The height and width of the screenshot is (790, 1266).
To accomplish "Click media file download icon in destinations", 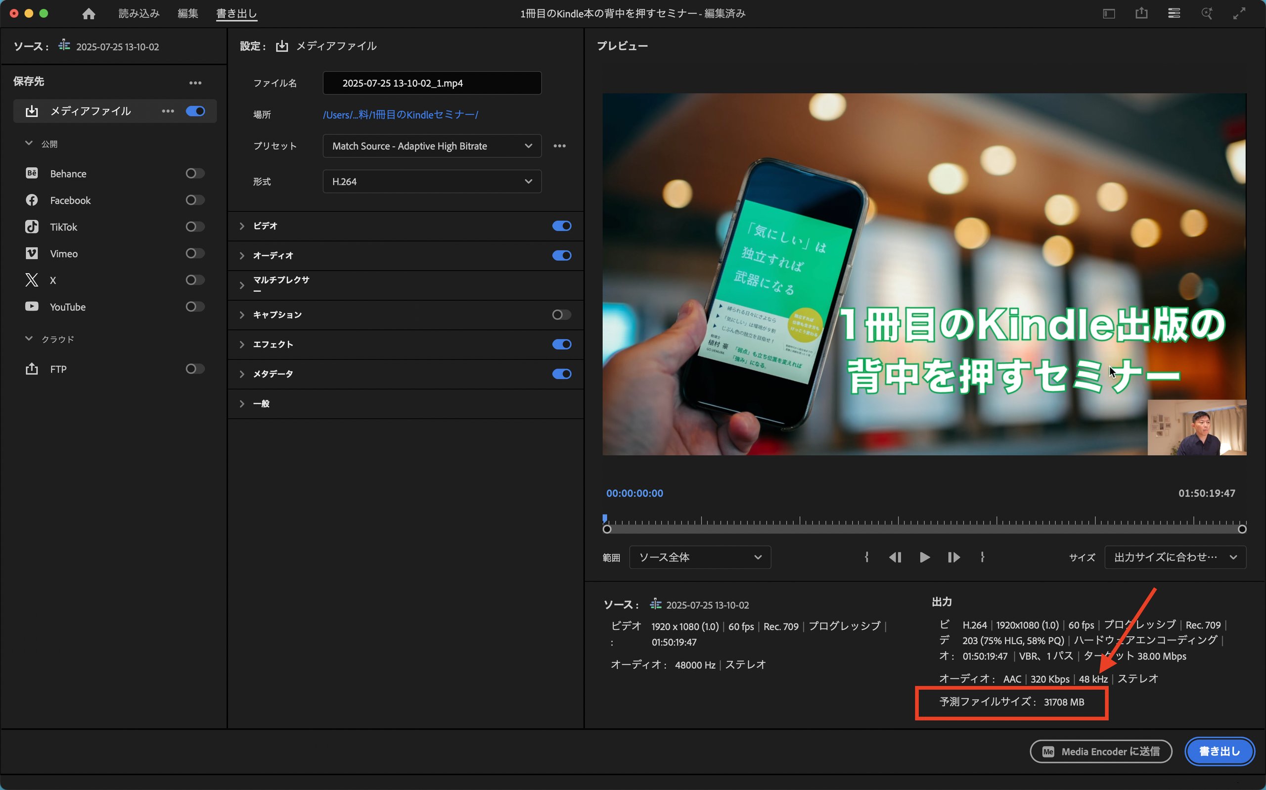I will (x=32, y=111).
